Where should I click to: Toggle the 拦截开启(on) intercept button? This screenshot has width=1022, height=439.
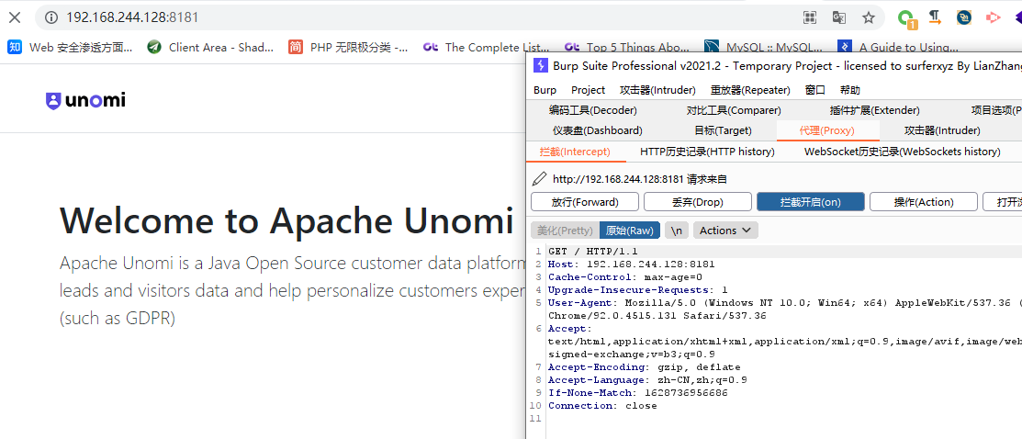click(810, 201)
